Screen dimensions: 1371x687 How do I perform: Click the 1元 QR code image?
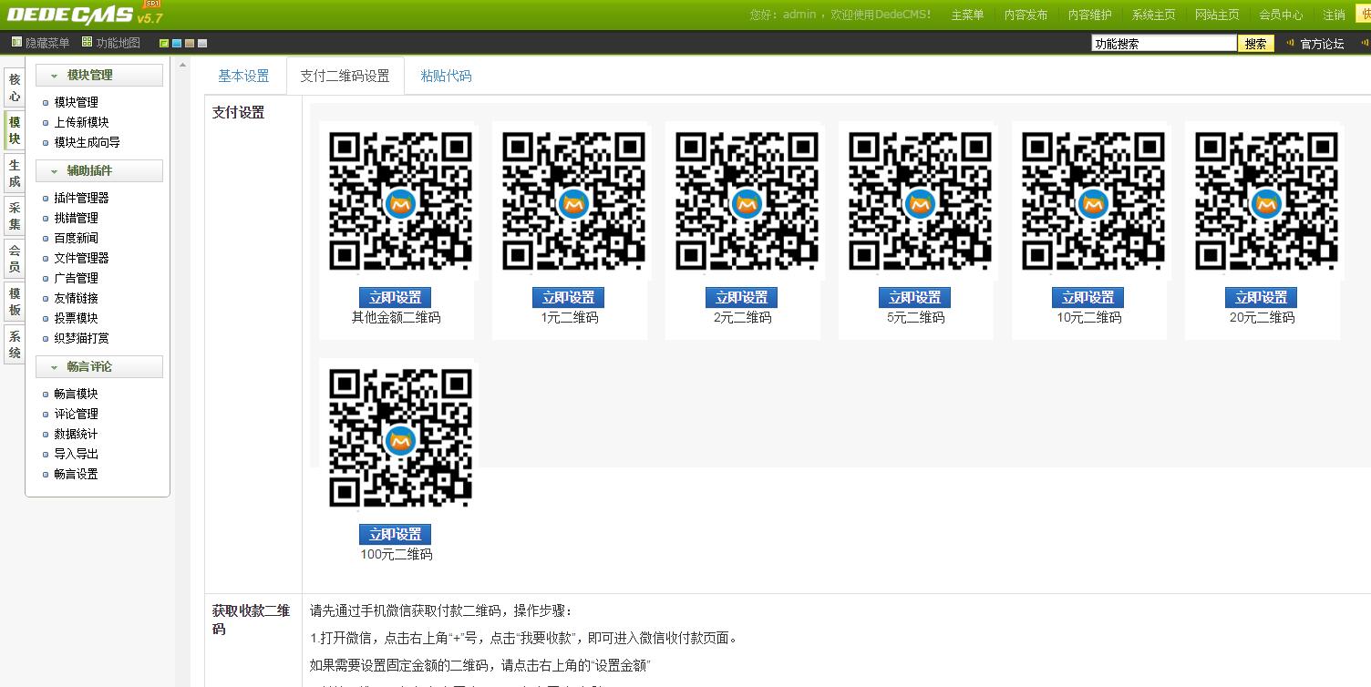point(572,201)
